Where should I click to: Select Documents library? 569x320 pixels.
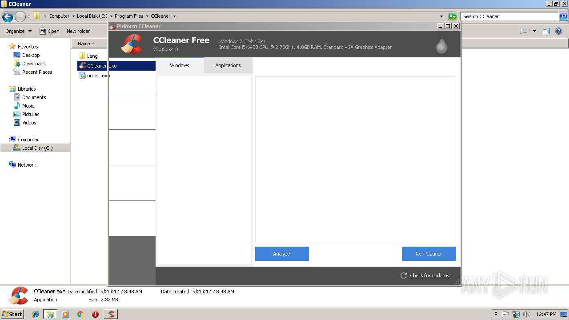click(34, 97)
